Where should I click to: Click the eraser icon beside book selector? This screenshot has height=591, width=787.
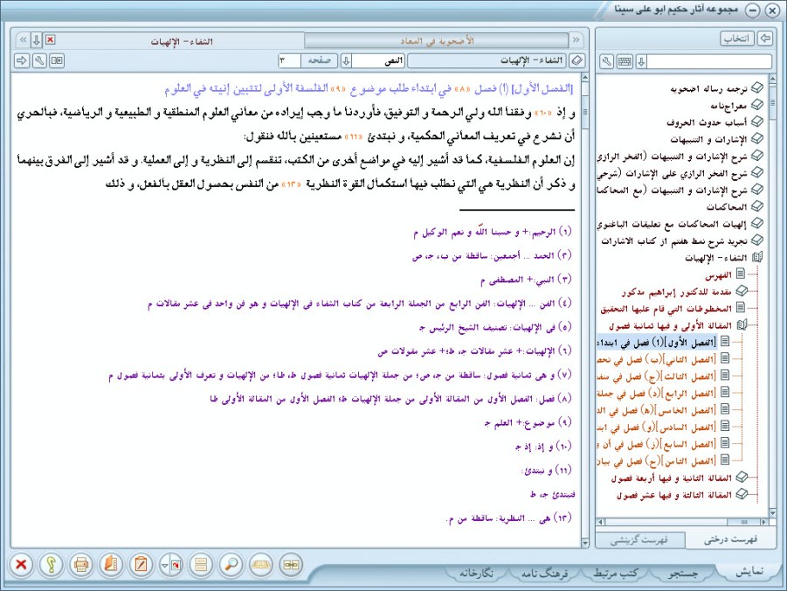pos(576,60)
